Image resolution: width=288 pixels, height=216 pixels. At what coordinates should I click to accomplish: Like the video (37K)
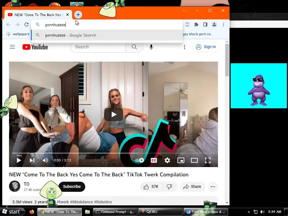click(x=151, y=187)
